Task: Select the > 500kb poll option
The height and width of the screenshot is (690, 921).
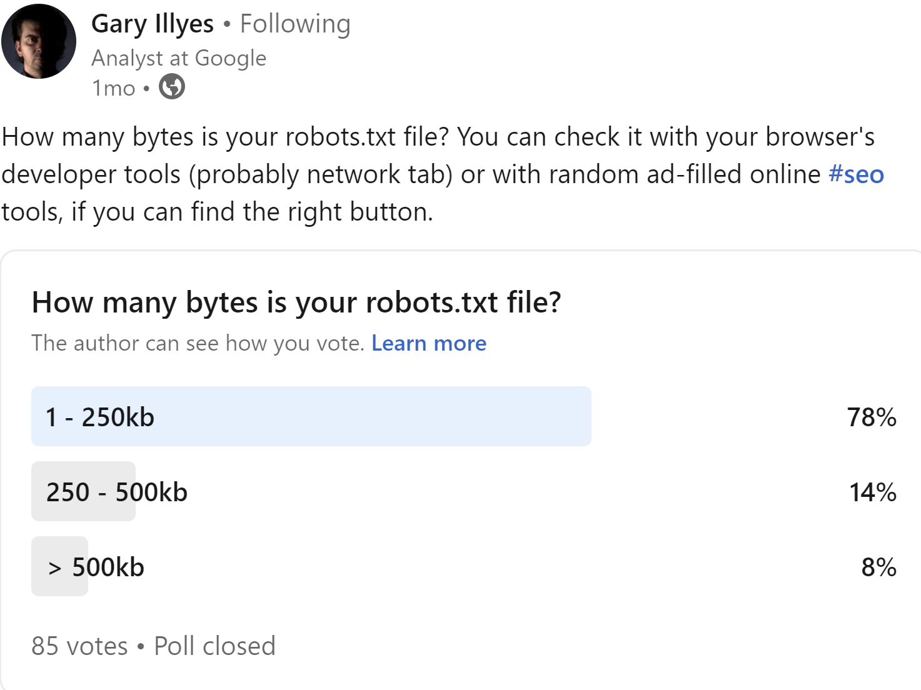Action: pos(94,566)
